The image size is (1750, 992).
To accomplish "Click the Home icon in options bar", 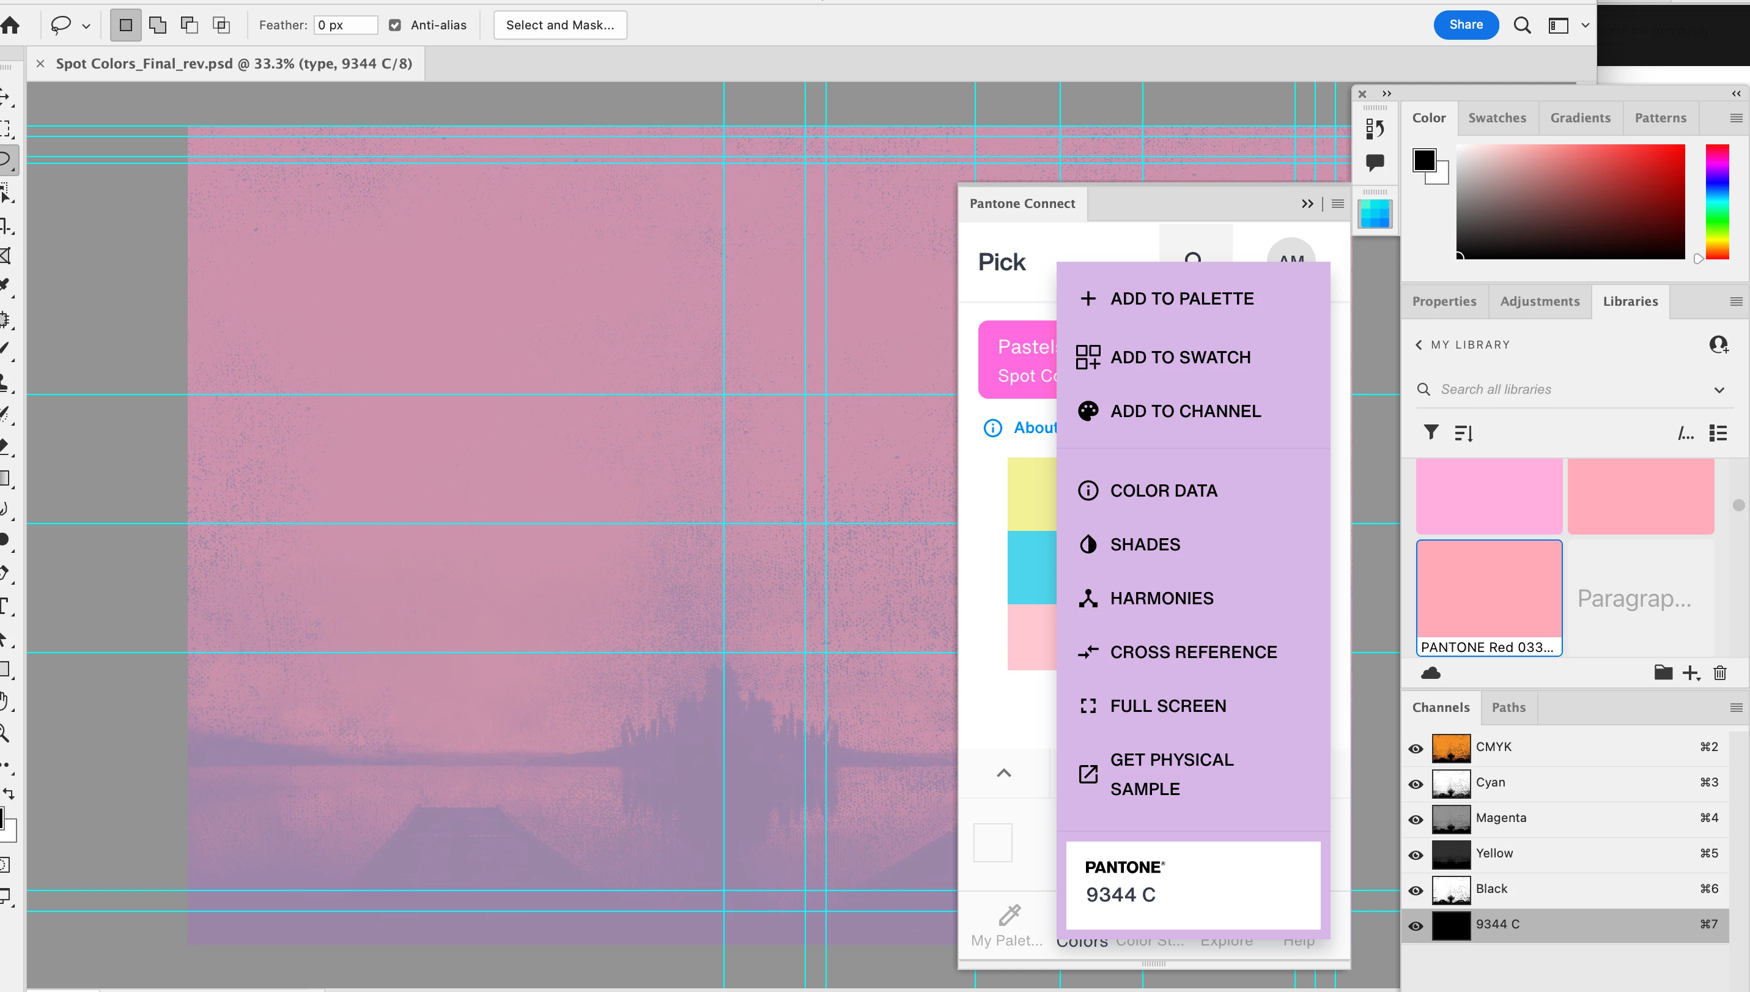I will point(10,25).
